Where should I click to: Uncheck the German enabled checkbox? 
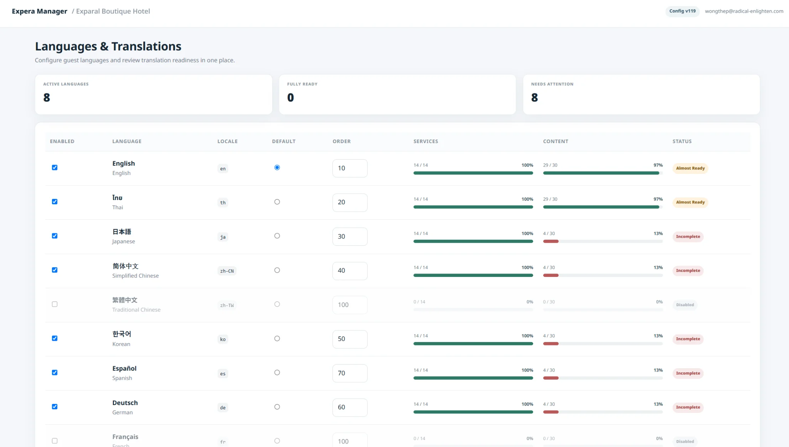tap(55, 407)
